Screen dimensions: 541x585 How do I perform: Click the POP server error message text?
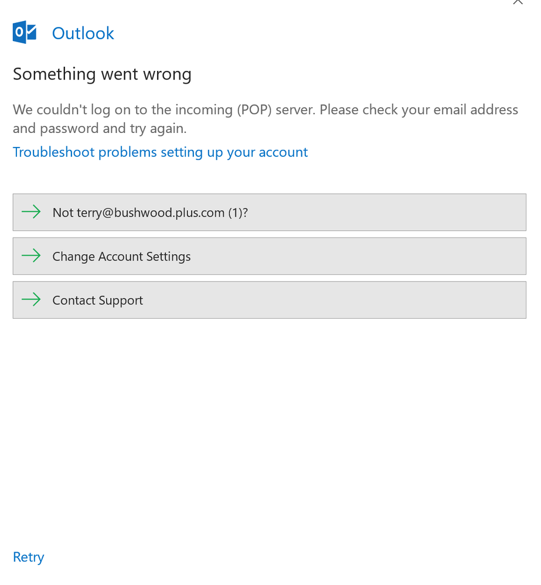click(266, 110)
